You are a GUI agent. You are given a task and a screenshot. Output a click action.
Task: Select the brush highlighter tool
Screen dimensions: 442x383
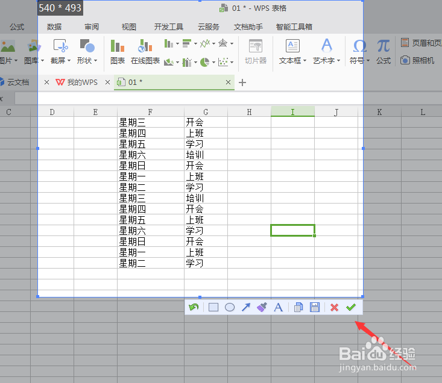coord(262,307)
